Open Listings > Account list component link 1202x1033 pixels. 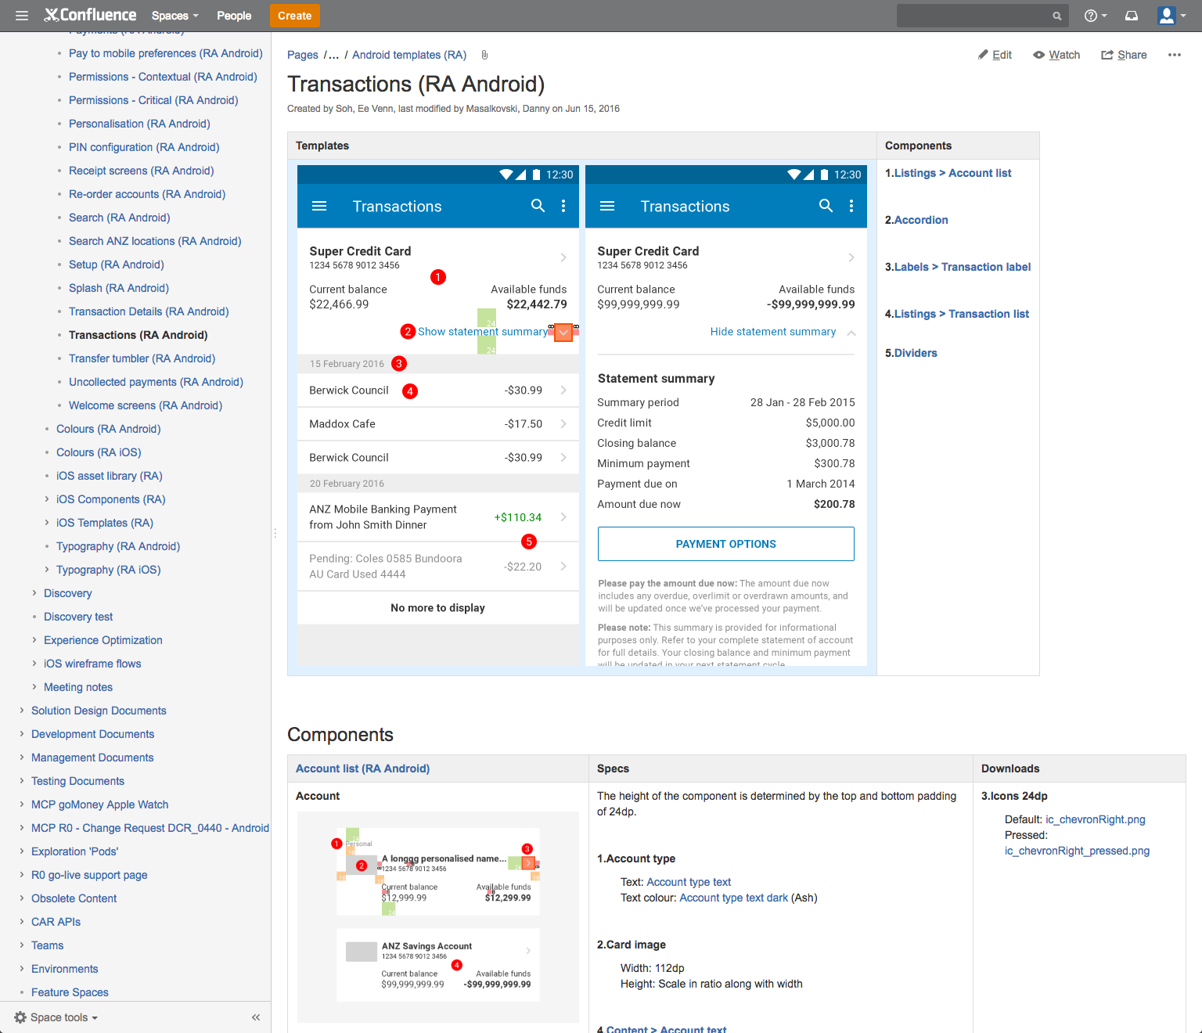pos(952,173)
